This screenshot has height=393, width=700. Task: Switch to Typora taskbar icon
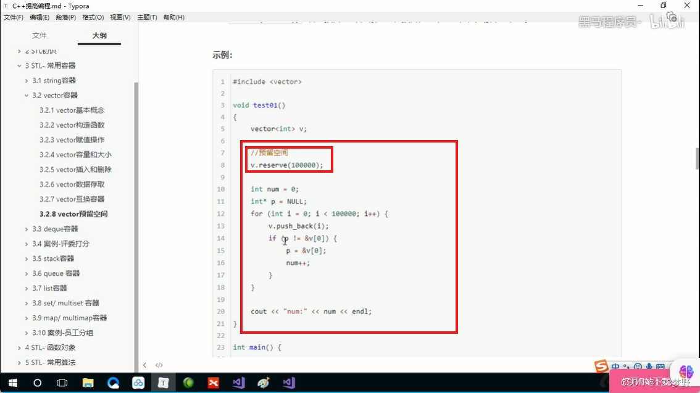tap(163, 383)
